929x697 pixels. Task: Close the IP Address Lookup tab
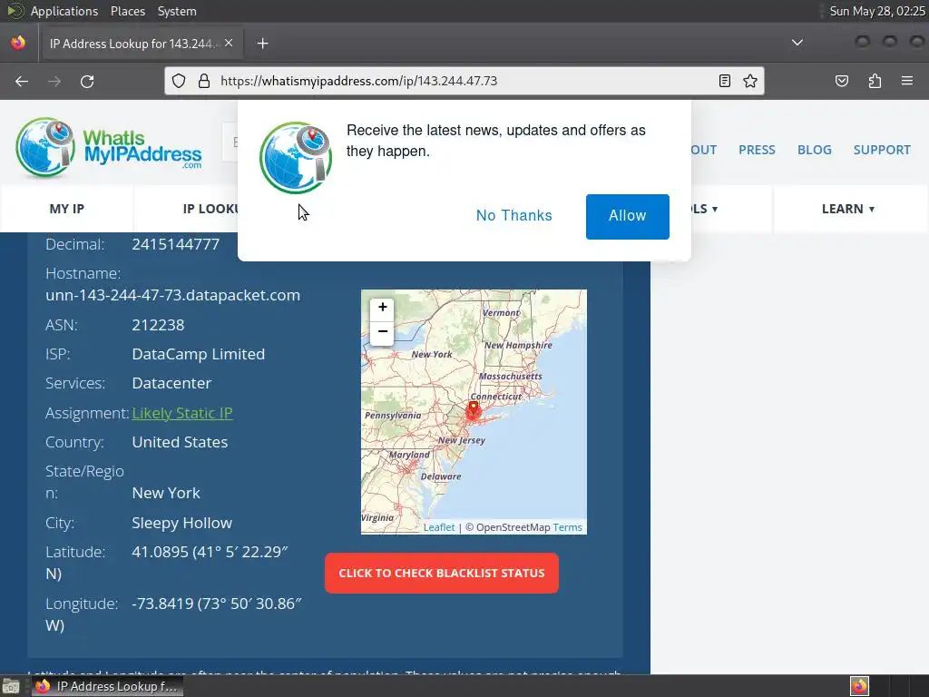tap(229, 44)
